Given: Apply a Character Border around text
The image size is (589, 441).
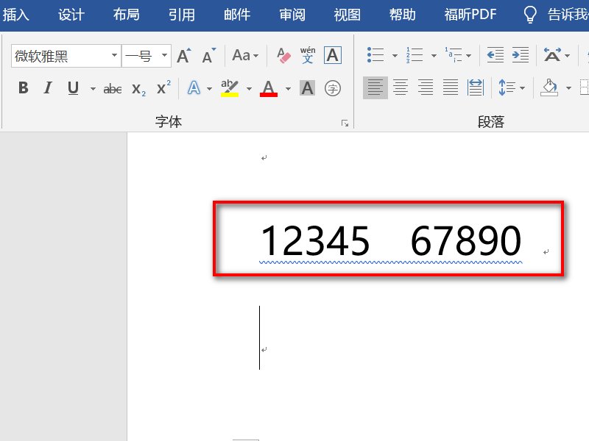Looking at the screenshot, I should [x=333, y=54].
